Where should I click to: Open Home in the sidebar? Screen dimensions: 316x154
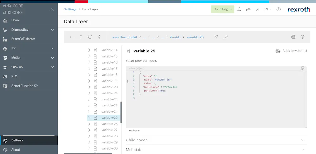tap(15, 20)
